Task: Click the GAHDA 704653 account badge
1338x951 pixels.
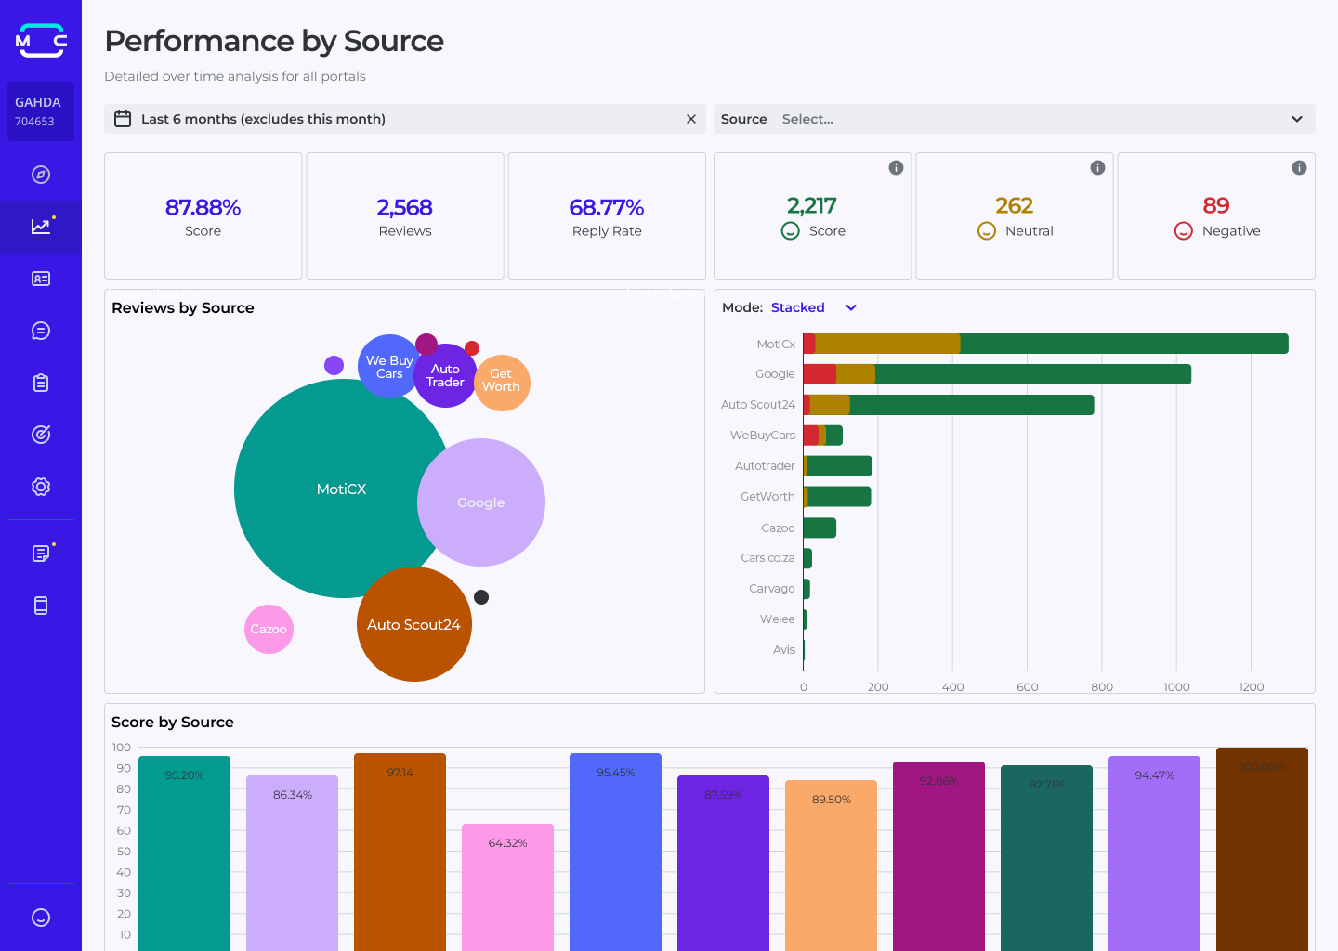Action: point(40,111)
